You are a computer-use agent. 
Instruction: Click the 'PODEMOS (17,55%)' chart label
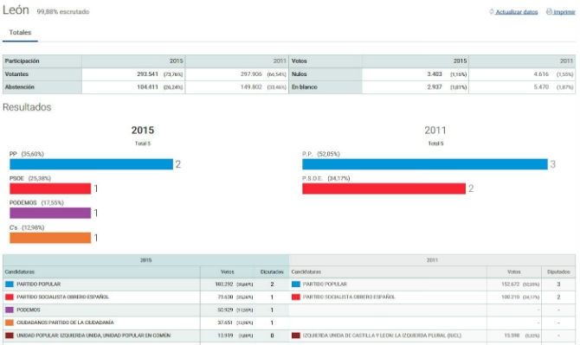[36, 203]
